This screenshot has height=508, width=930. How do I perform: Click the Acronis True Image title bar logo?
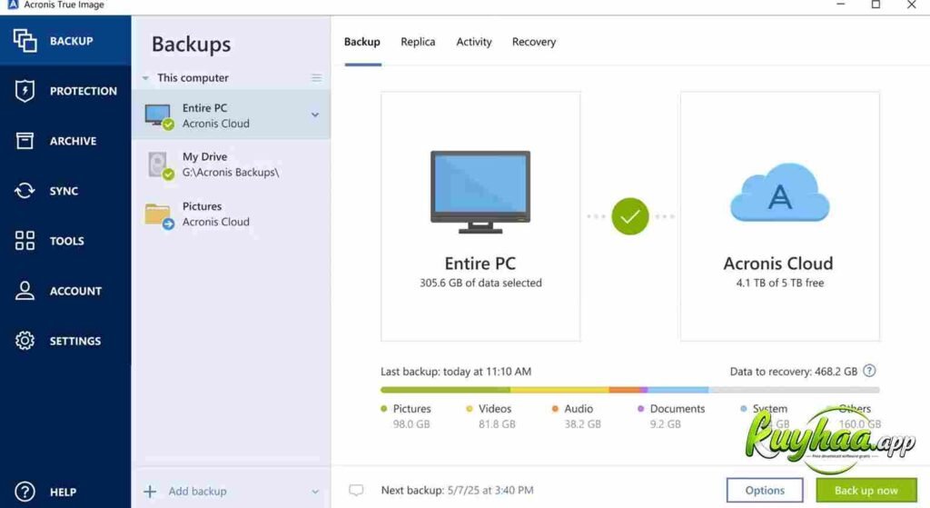coord(13,5)
